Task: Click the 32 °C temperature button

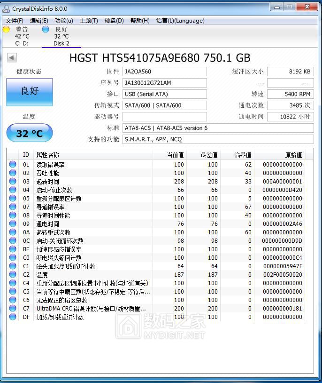Action: pos(30,133)
